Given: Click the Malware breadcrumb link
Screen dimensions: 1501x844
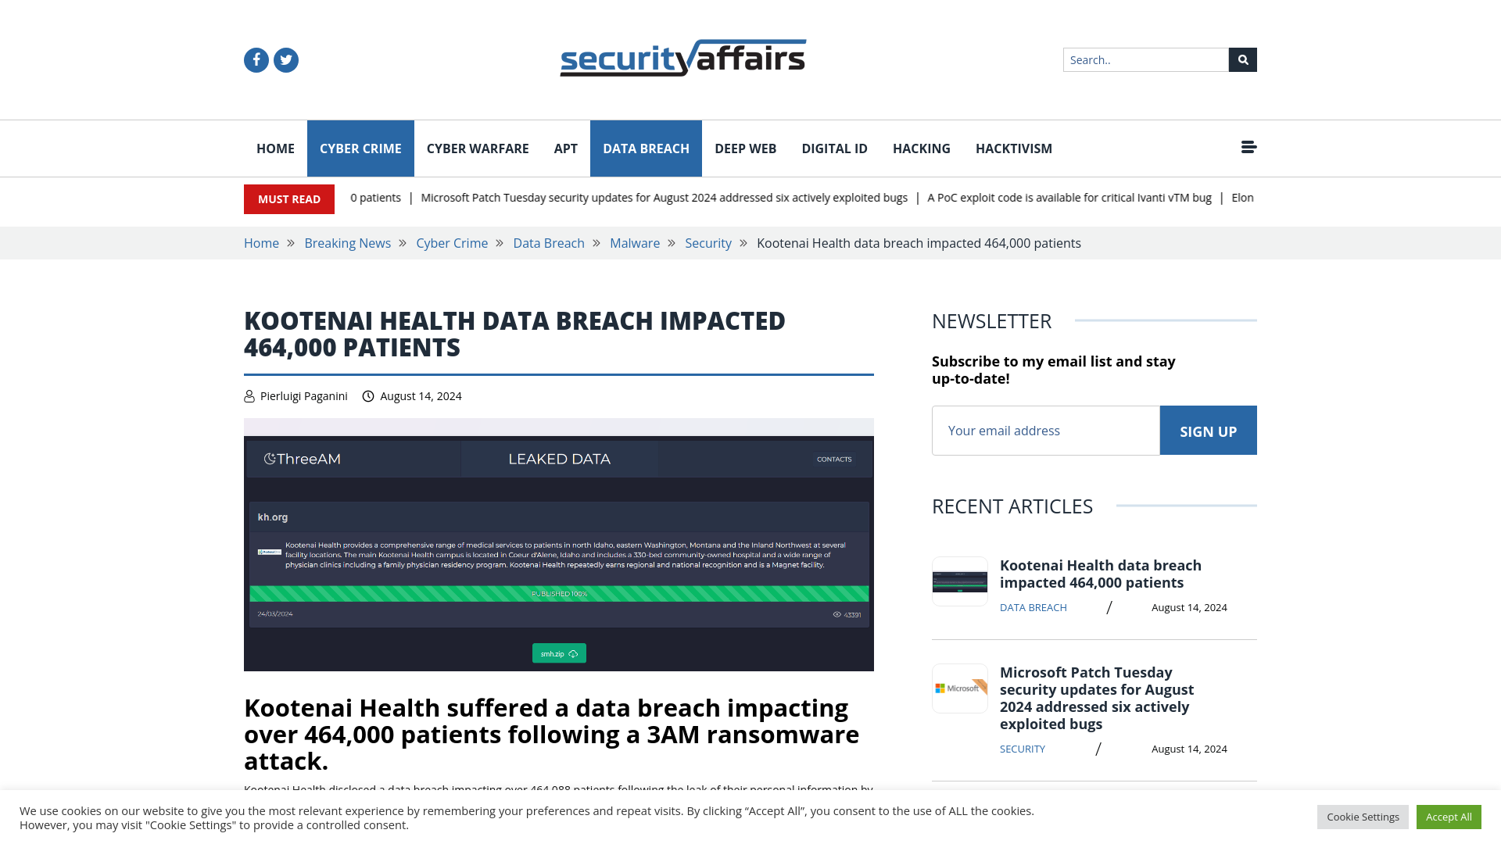Looking at the screenshot, I should tap(634, 242).
